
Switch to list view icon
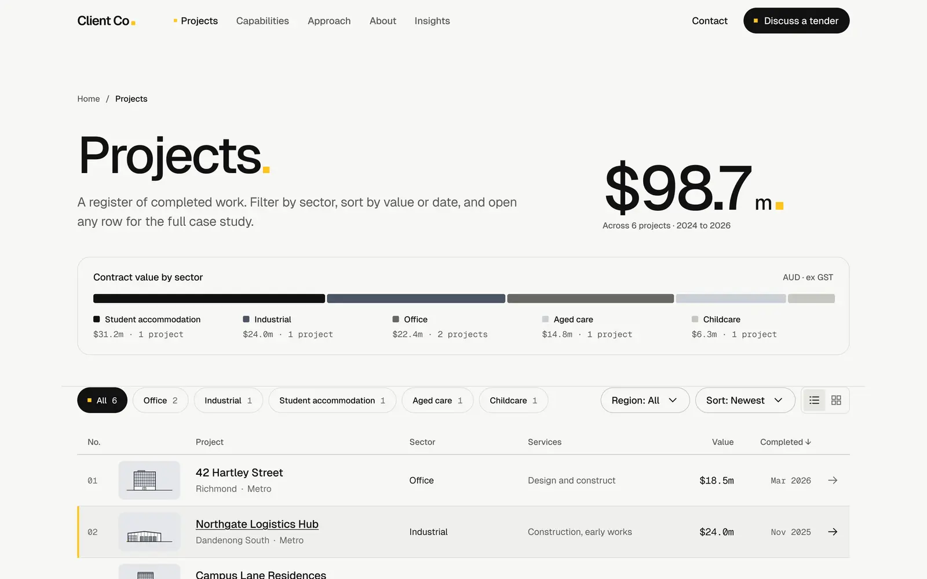pyautogui.click(x=814, y=400)
